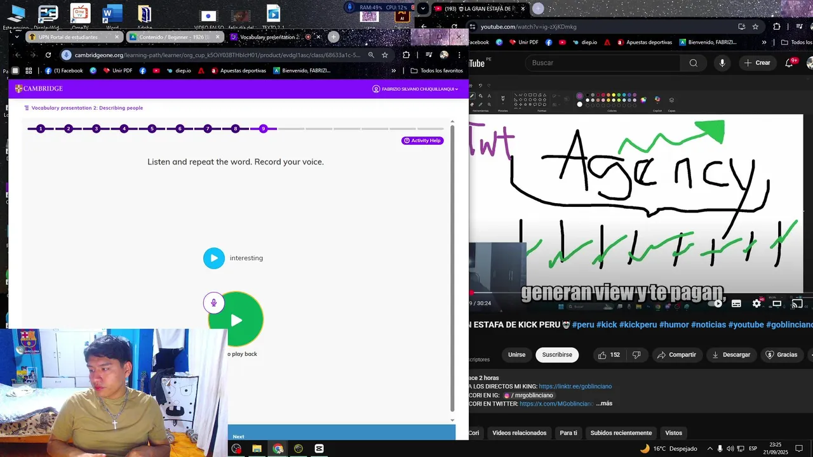The width and height of the screenshot is (813, 457).
Task: Cast the YouTube video to TV
Action: [796, 303]
